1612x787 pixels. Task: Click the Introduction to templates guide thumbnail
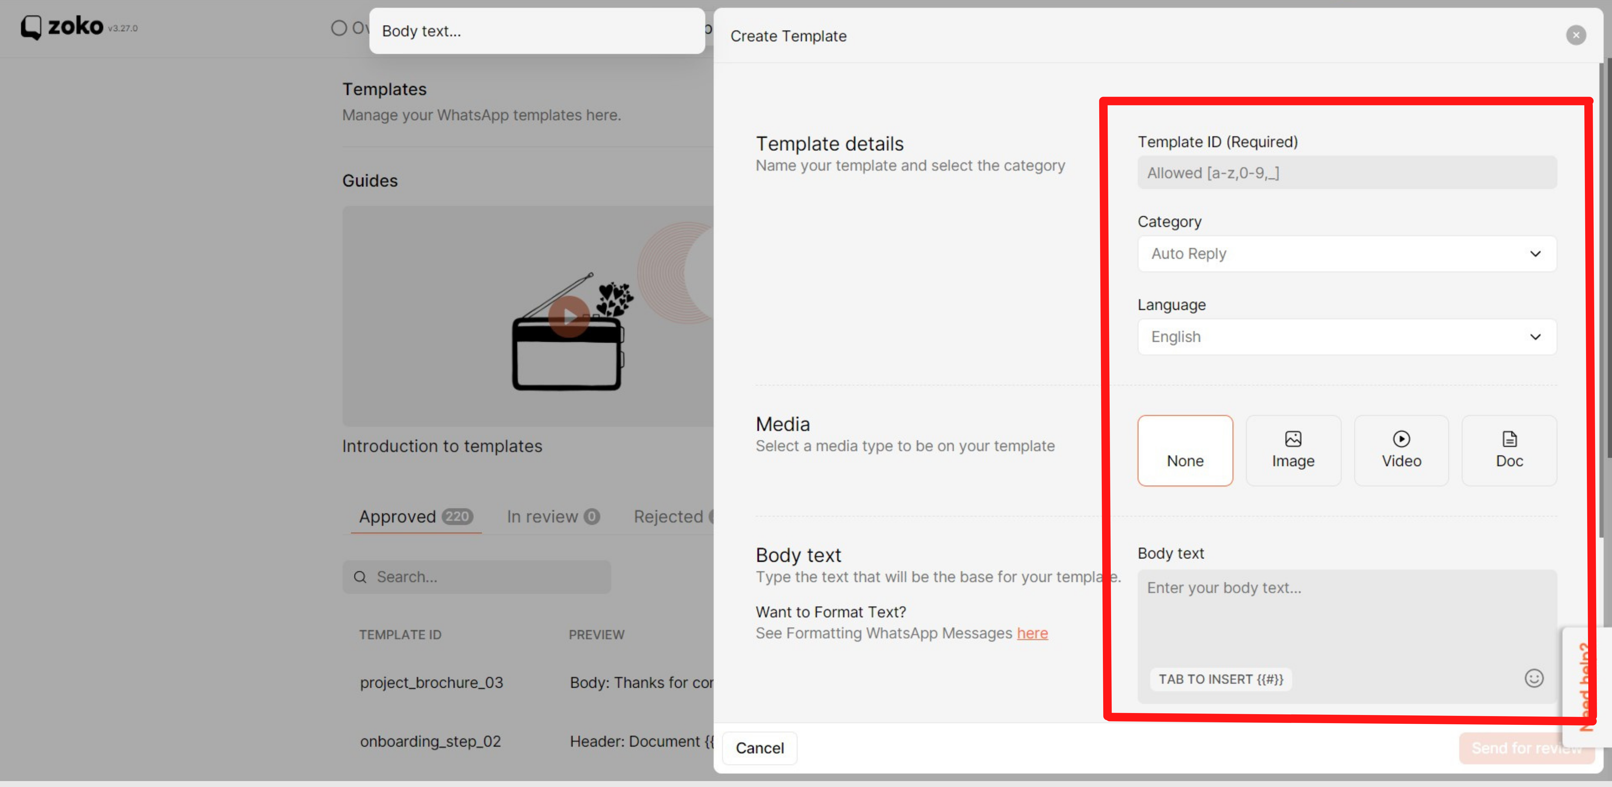pos(527,317)
